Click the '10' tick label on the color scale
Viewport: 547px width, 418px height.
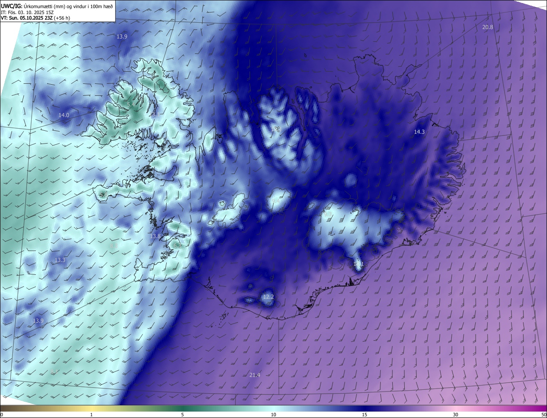pyautogui.click(x=273, y=415)
